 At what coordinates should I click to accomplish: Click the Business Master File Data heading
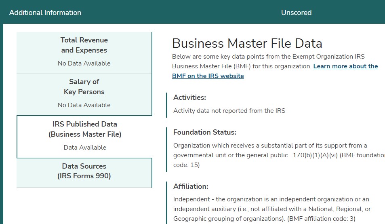pyautogui.click(x=247, y=43)
